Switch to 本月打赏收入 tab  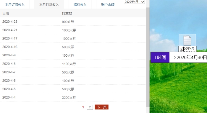point(49,5)
